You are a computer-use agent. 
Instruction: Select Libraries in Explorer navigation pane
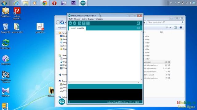62,55
